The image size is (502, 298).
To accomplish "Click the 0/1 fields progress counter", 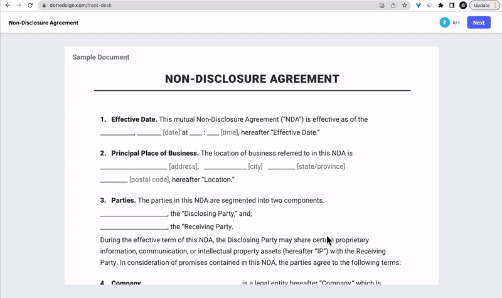I will tap(456, 23).
